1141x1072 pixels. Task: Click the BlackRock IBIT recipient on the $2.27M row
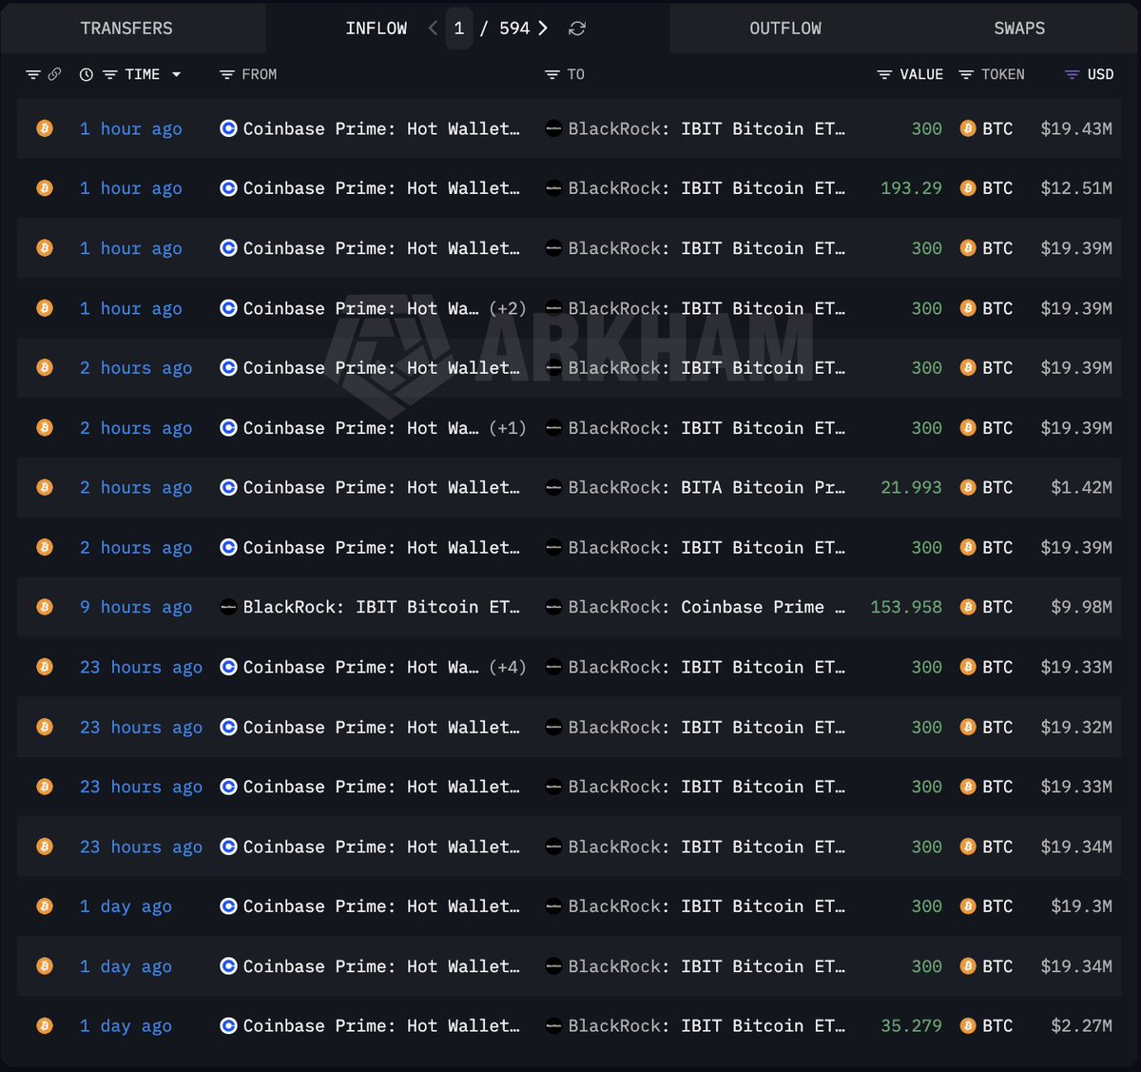point(706,1025)
